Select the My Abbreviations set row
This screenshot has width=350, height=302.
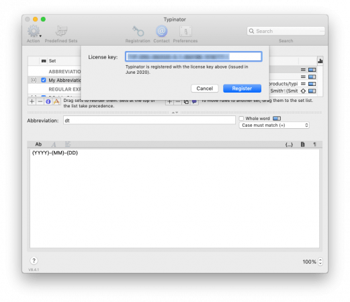click(54, 80)
